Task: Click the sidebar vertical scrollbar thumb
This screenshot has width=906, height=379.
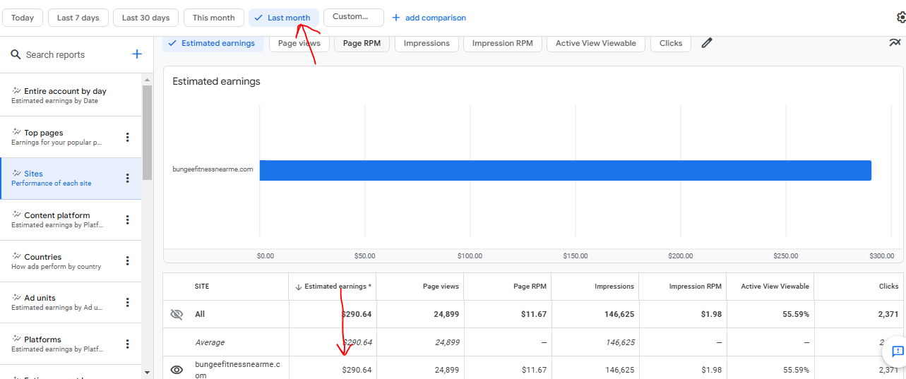Action: click(147, 133)
